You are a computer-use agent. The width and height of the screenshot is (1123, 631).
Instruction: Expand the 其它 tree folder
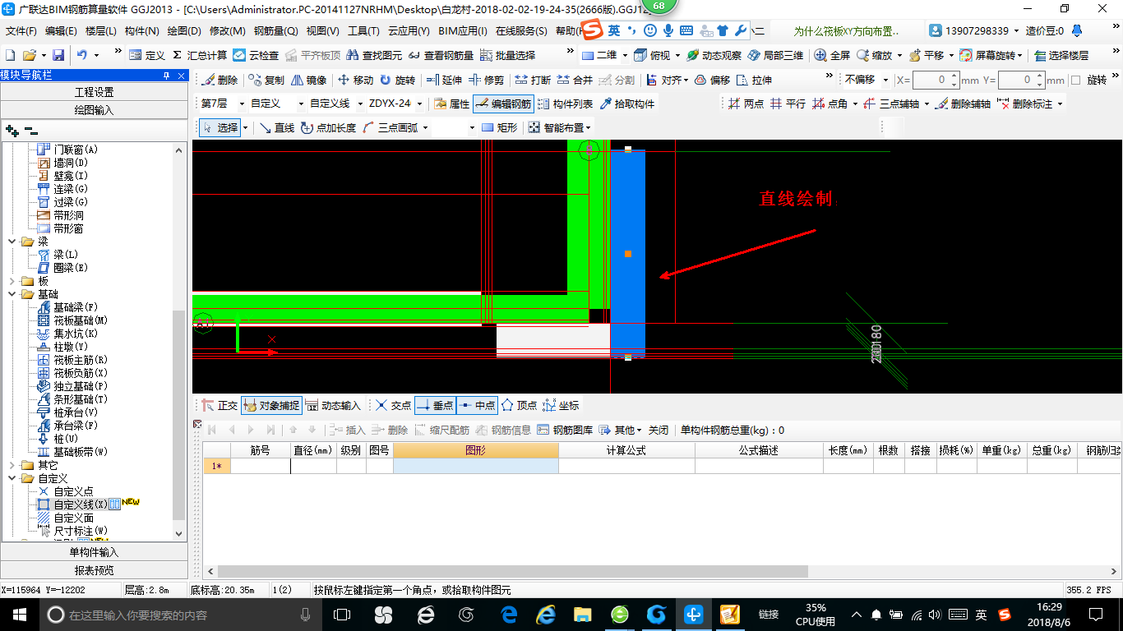click(12, 465)
